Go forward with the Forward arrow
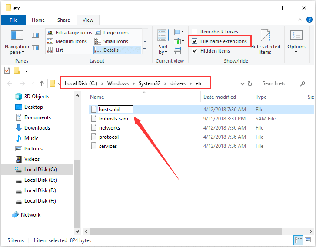The width and height of the screenshot is (316, 247). pyautogui.click(x=22, y=83)
